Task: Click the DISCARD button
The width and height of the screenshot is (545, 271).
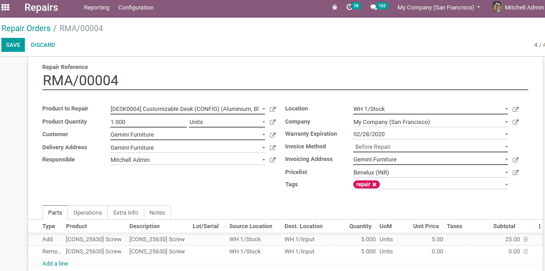Action: [x=43, y=45]
